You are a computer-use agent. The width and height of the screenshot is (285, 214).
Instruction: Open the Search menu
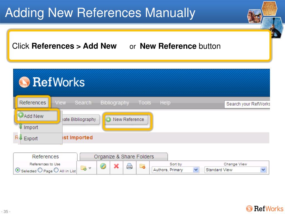tap(83, 103)
